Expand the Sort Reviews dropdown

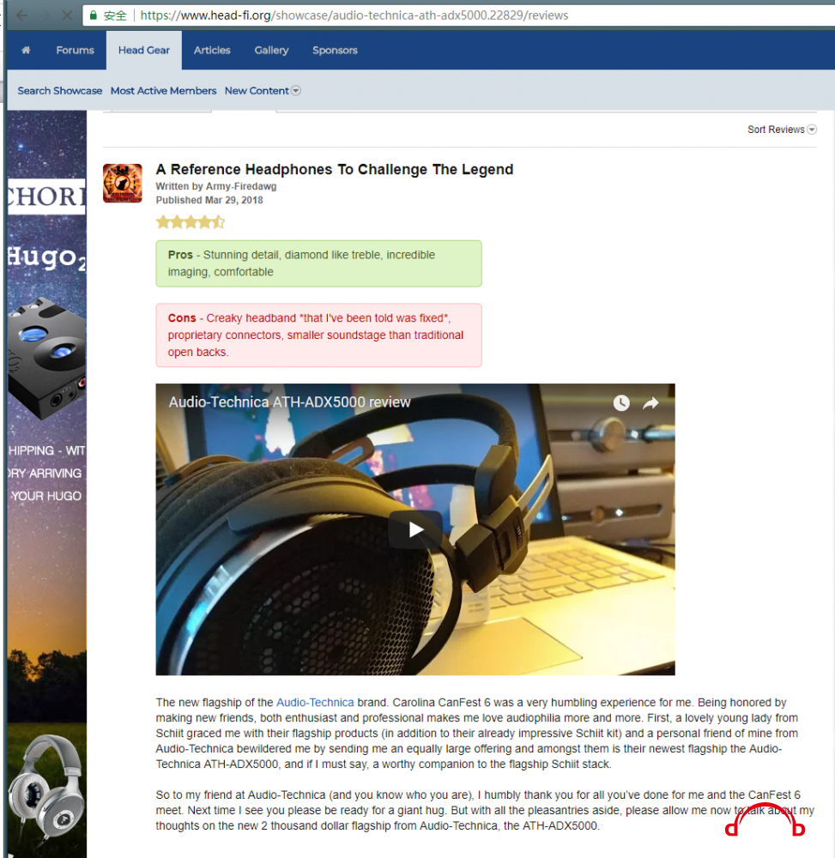point(782,130)
